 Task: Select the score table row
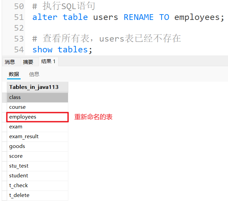click(38, 156)
